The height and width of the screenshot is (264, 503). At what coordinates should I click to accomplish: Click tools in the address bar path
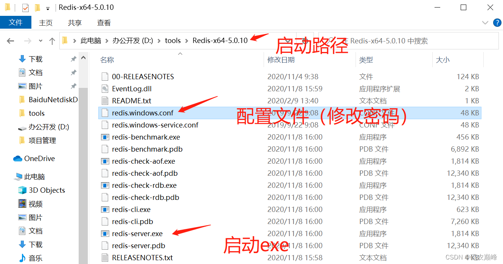pyautogui.click(x=172, y=40)
